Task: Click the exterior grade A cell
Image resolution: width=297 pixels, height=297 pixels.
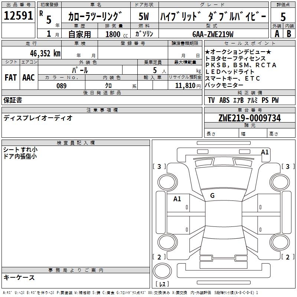Action: click(277, 33)
